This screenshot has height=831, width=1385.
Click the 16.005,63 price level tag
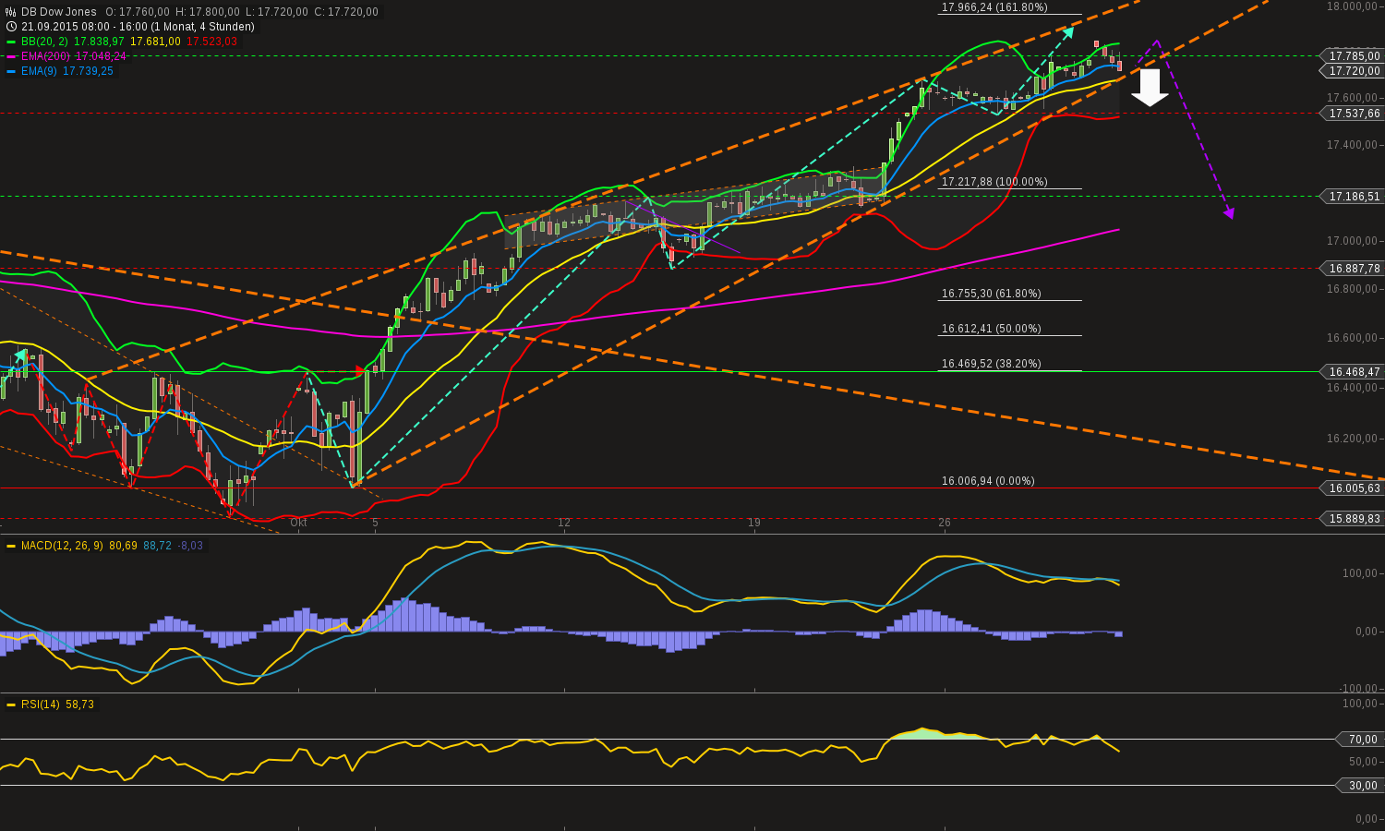(1354, 488)
